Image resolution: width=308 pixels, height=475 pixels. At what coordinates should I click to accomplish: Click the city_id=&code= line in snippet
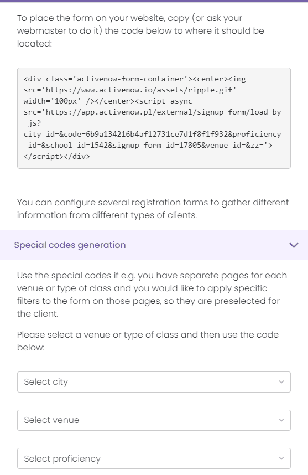152,134
